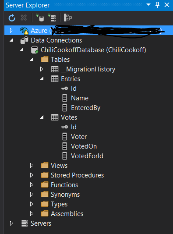Select the Views folder
The height and width of the screenshot is (234, 173).
[x=59, y=166]
